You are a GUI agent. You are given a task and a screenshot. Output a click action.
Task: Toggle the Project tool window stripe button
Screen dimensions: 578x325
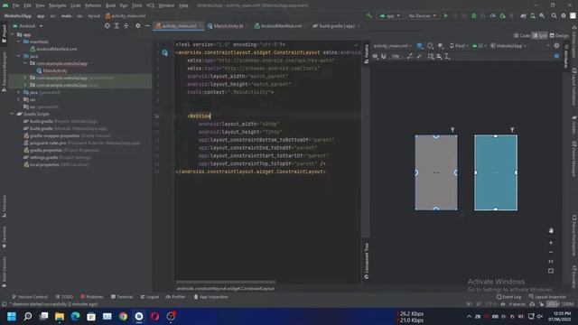[x=4, y=33]
